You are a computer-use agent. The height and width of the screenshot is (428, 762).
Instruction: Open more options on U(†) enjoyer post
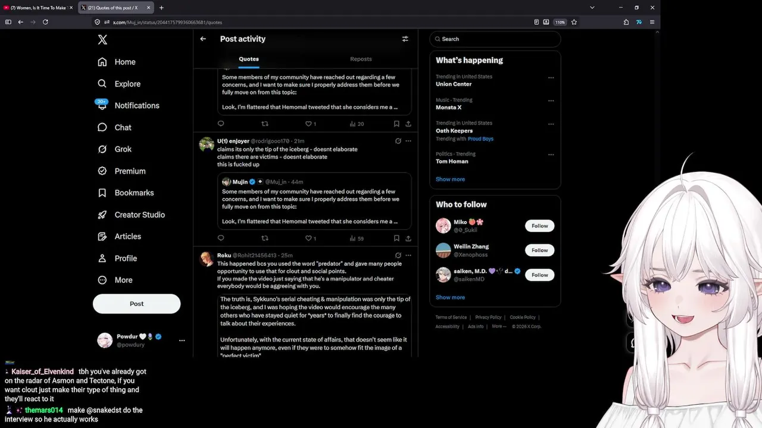(x=408, y=141)
